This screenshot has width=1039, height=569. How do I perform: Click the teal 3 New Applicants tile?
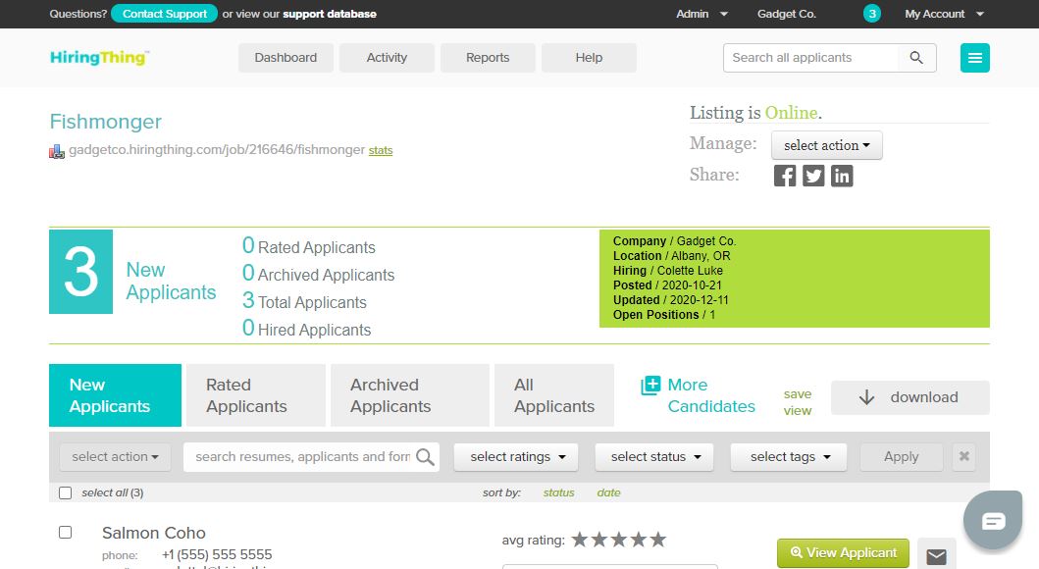click(x=80, y=272)
